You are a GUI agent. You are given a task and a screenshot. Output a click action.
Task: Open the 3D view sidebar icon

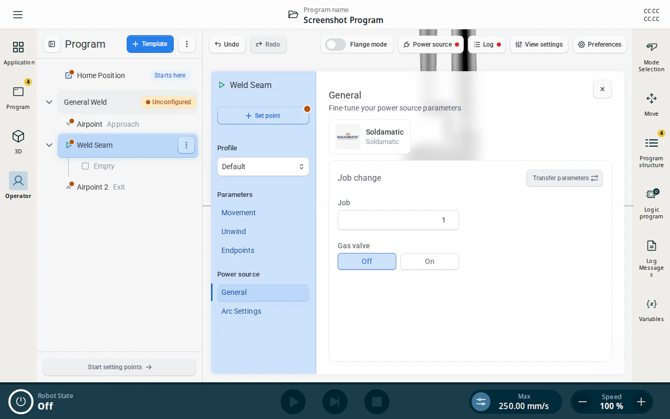[18, 142]
